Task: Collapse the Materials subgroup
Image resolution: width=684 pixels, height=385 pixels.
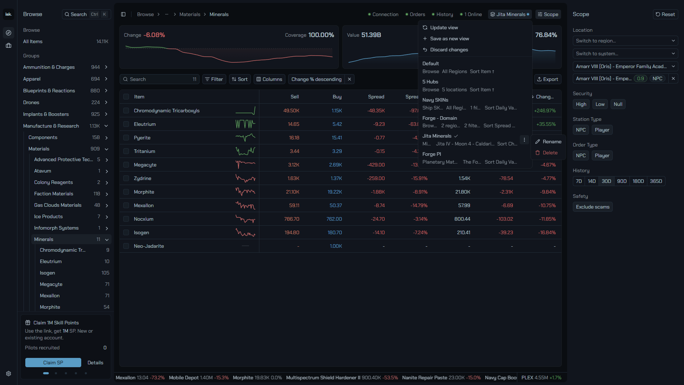Action: click(x=107, y=149)
